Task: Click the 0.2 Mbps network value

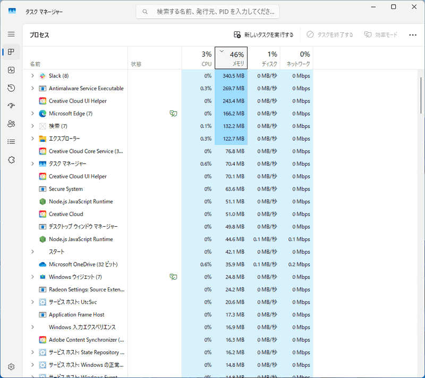Action: tap(299, 264)
